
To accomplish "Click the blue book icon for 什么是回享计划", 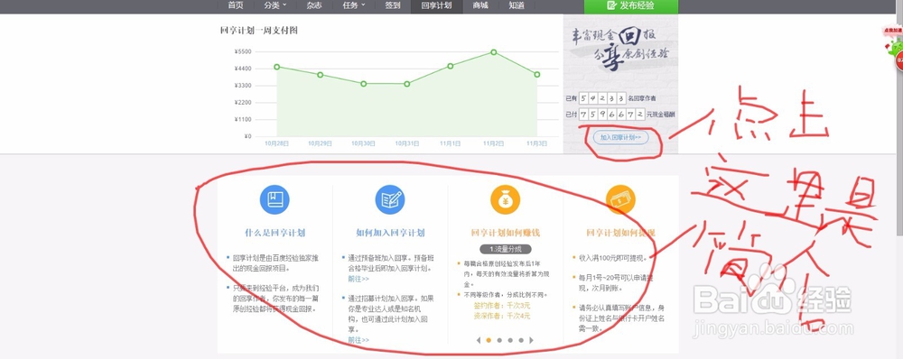I will pyautogui.click(x=275, y=199).
